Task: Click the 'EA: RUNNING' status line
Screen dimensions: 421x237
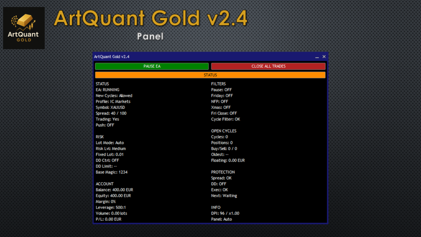Action: click(x=107, y=90)
